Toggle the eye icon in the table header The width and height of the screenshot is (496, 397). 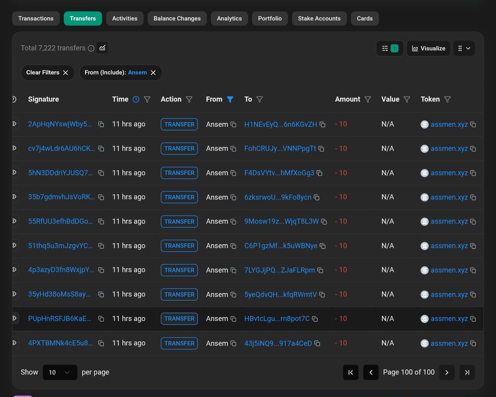coord(14,99)
